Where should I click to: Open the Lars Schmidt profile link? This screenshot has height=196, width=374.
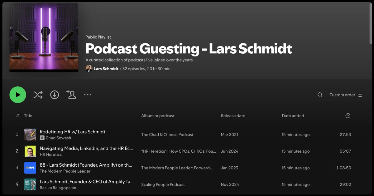pos(106,69)
